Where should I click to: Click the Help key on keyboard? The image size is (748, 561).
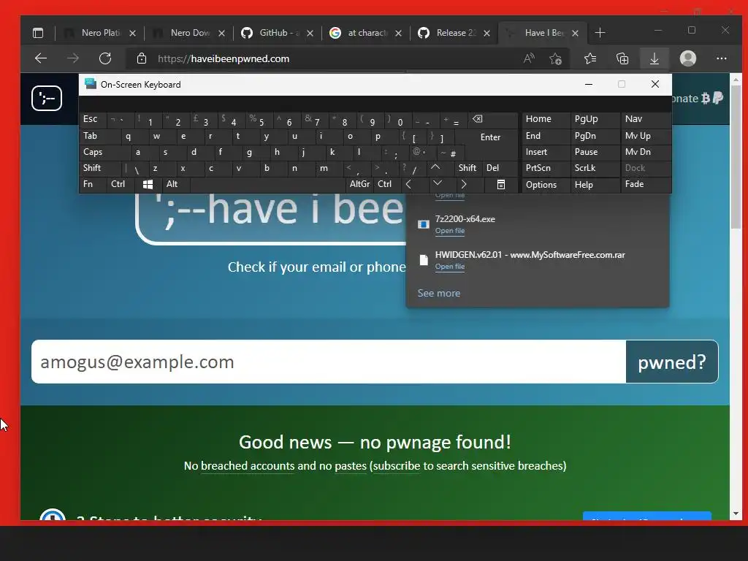(595, 185)
